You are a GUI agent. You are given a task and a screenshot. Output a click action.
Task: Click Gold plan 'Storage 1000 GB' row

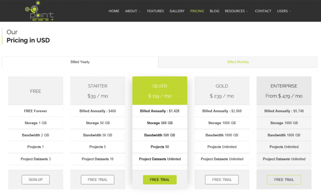(x=222, y=123)
